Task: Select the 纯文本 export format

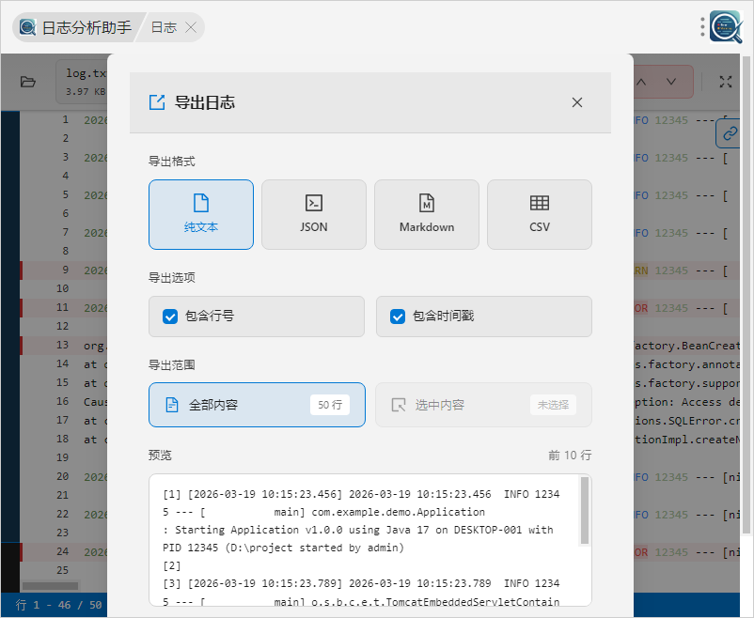Action: (201, 214)
